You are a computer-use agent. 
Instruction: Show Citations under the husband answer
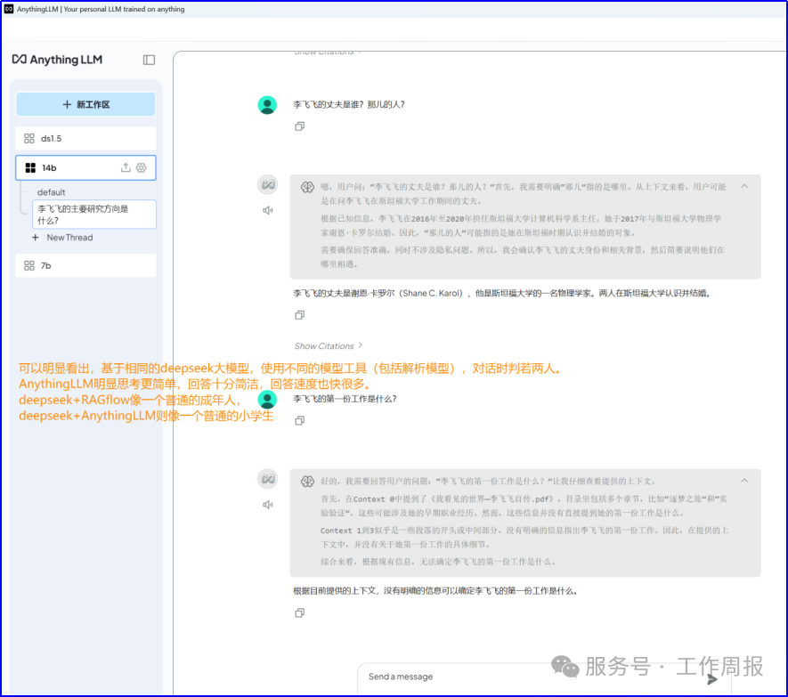click(329, 345)
